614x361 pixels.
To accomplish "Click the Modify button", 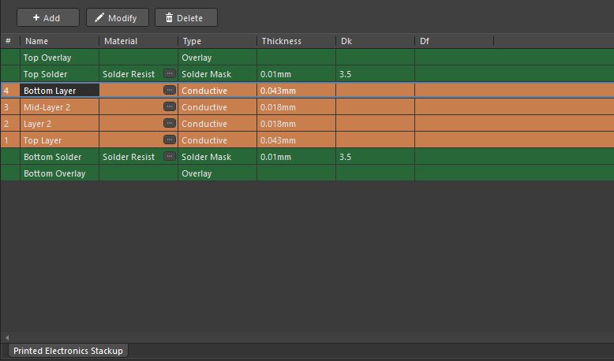I will (118, 17).
